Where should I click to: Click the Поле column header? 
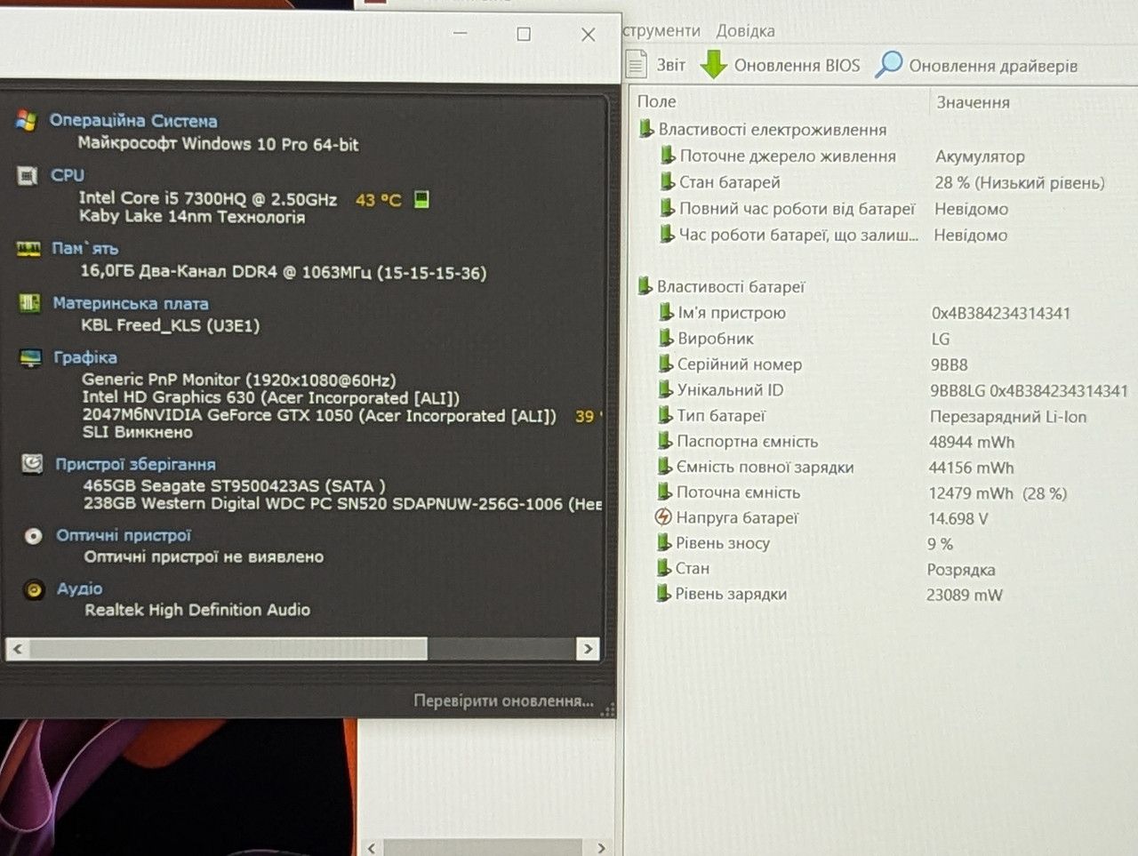(x=657, y=102)
